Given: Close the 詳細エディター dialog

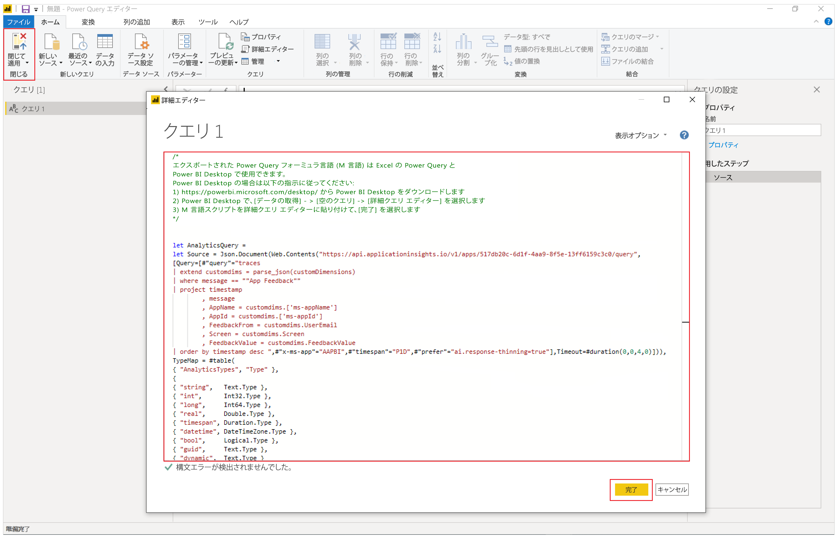Looking at the screenshot, I should click(692, 99).
